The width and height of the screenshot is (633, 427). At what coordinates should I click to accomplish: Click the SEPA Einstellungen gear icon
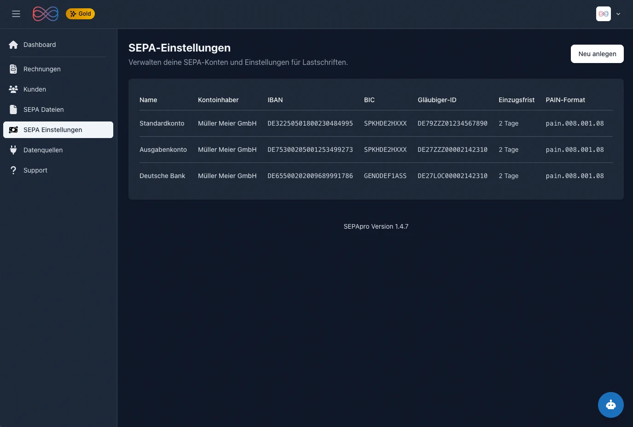tap(13, 130)
